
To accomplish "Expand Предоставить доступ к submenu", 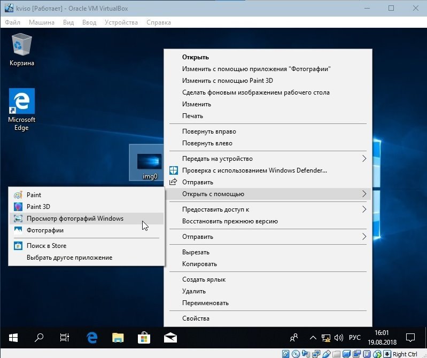I will [268, 209].
